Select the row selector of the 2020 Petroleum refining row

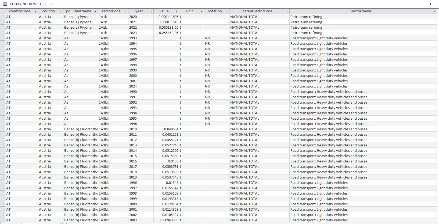point(3,17)
